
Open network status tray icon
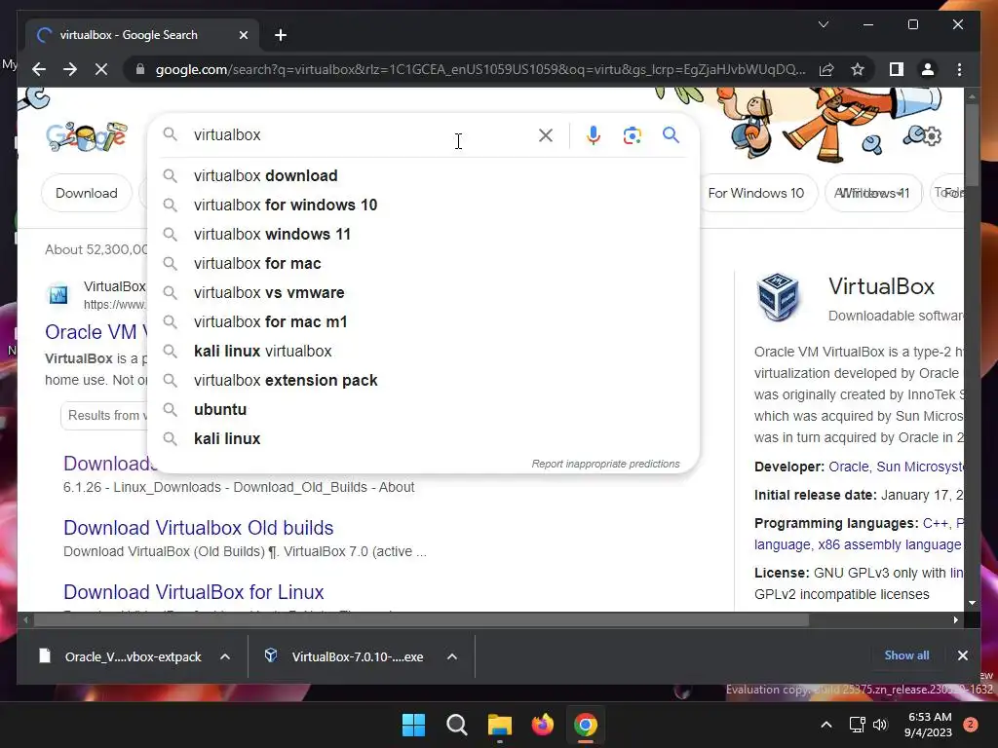(x=857, y=725)
